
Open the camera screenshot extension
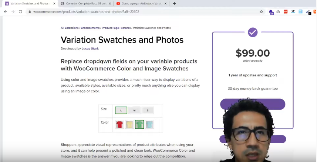(278, 12)
